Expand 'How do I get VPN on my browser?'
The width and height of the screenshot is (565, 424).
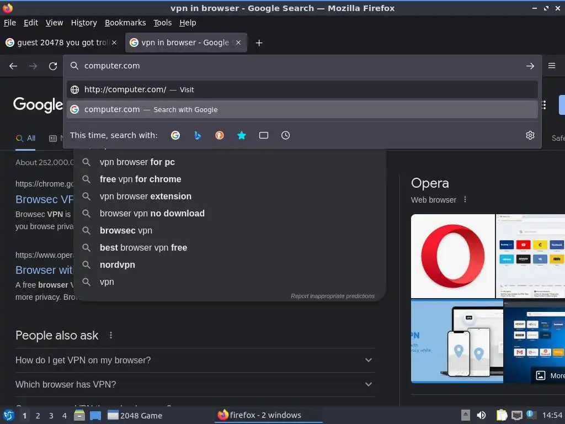click(x=195, y=360)
